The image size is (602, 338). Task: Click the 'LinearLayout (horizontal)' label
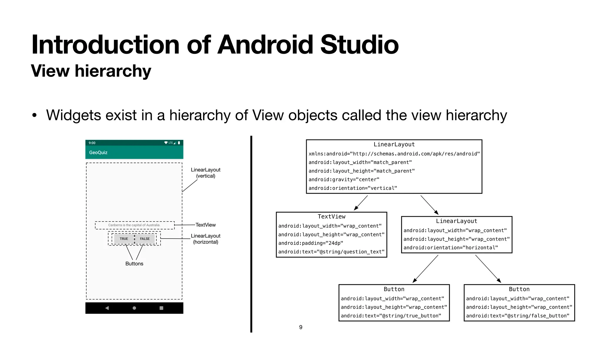205,239
